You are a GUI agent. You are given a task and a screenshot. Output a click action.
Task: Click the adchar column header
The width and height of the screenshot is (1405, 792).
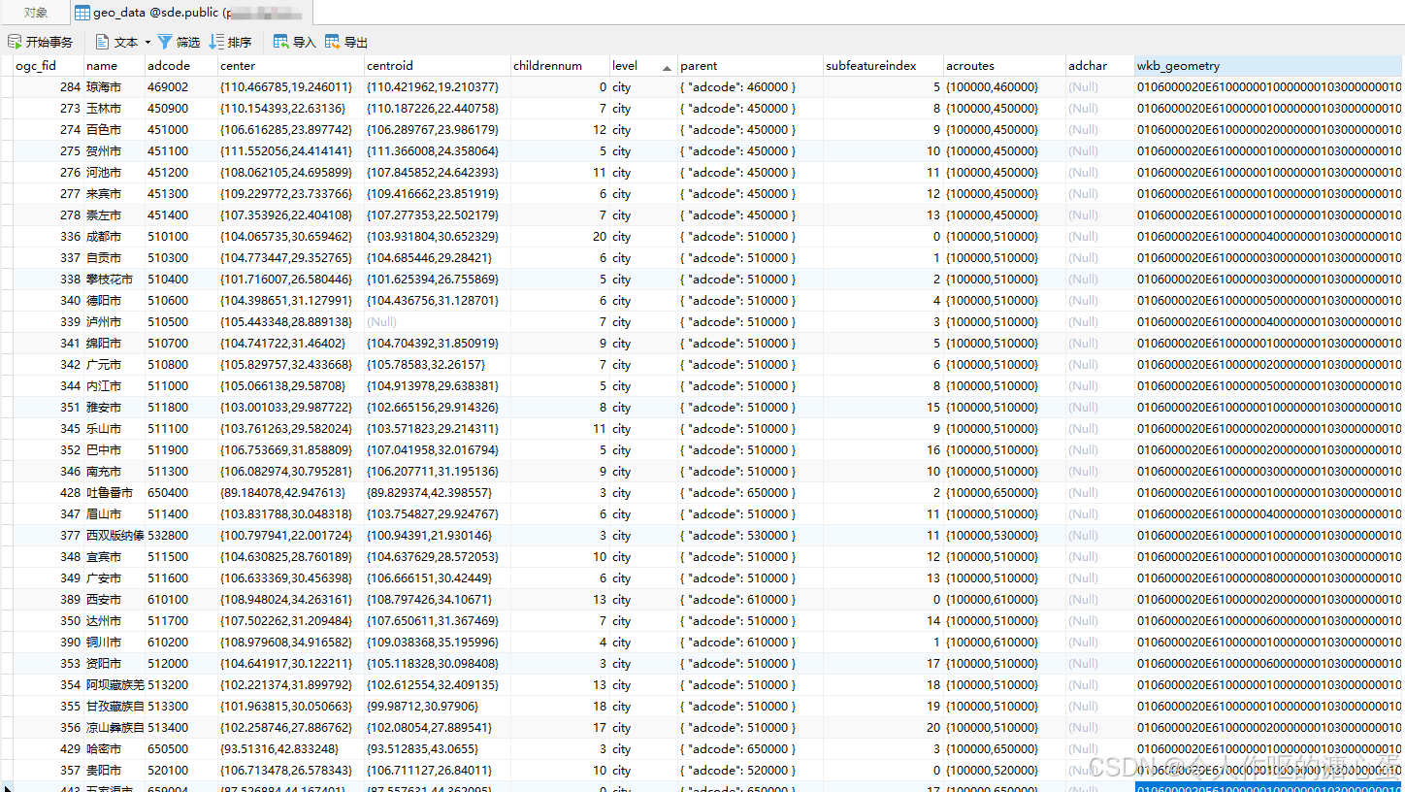pyautogui.click(x=1087, y=66)
